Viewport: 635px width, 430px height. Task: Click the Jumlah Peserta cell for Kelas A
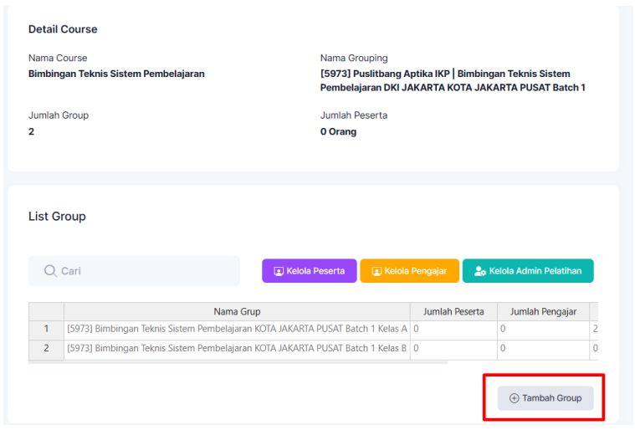(x=453, y=330)
